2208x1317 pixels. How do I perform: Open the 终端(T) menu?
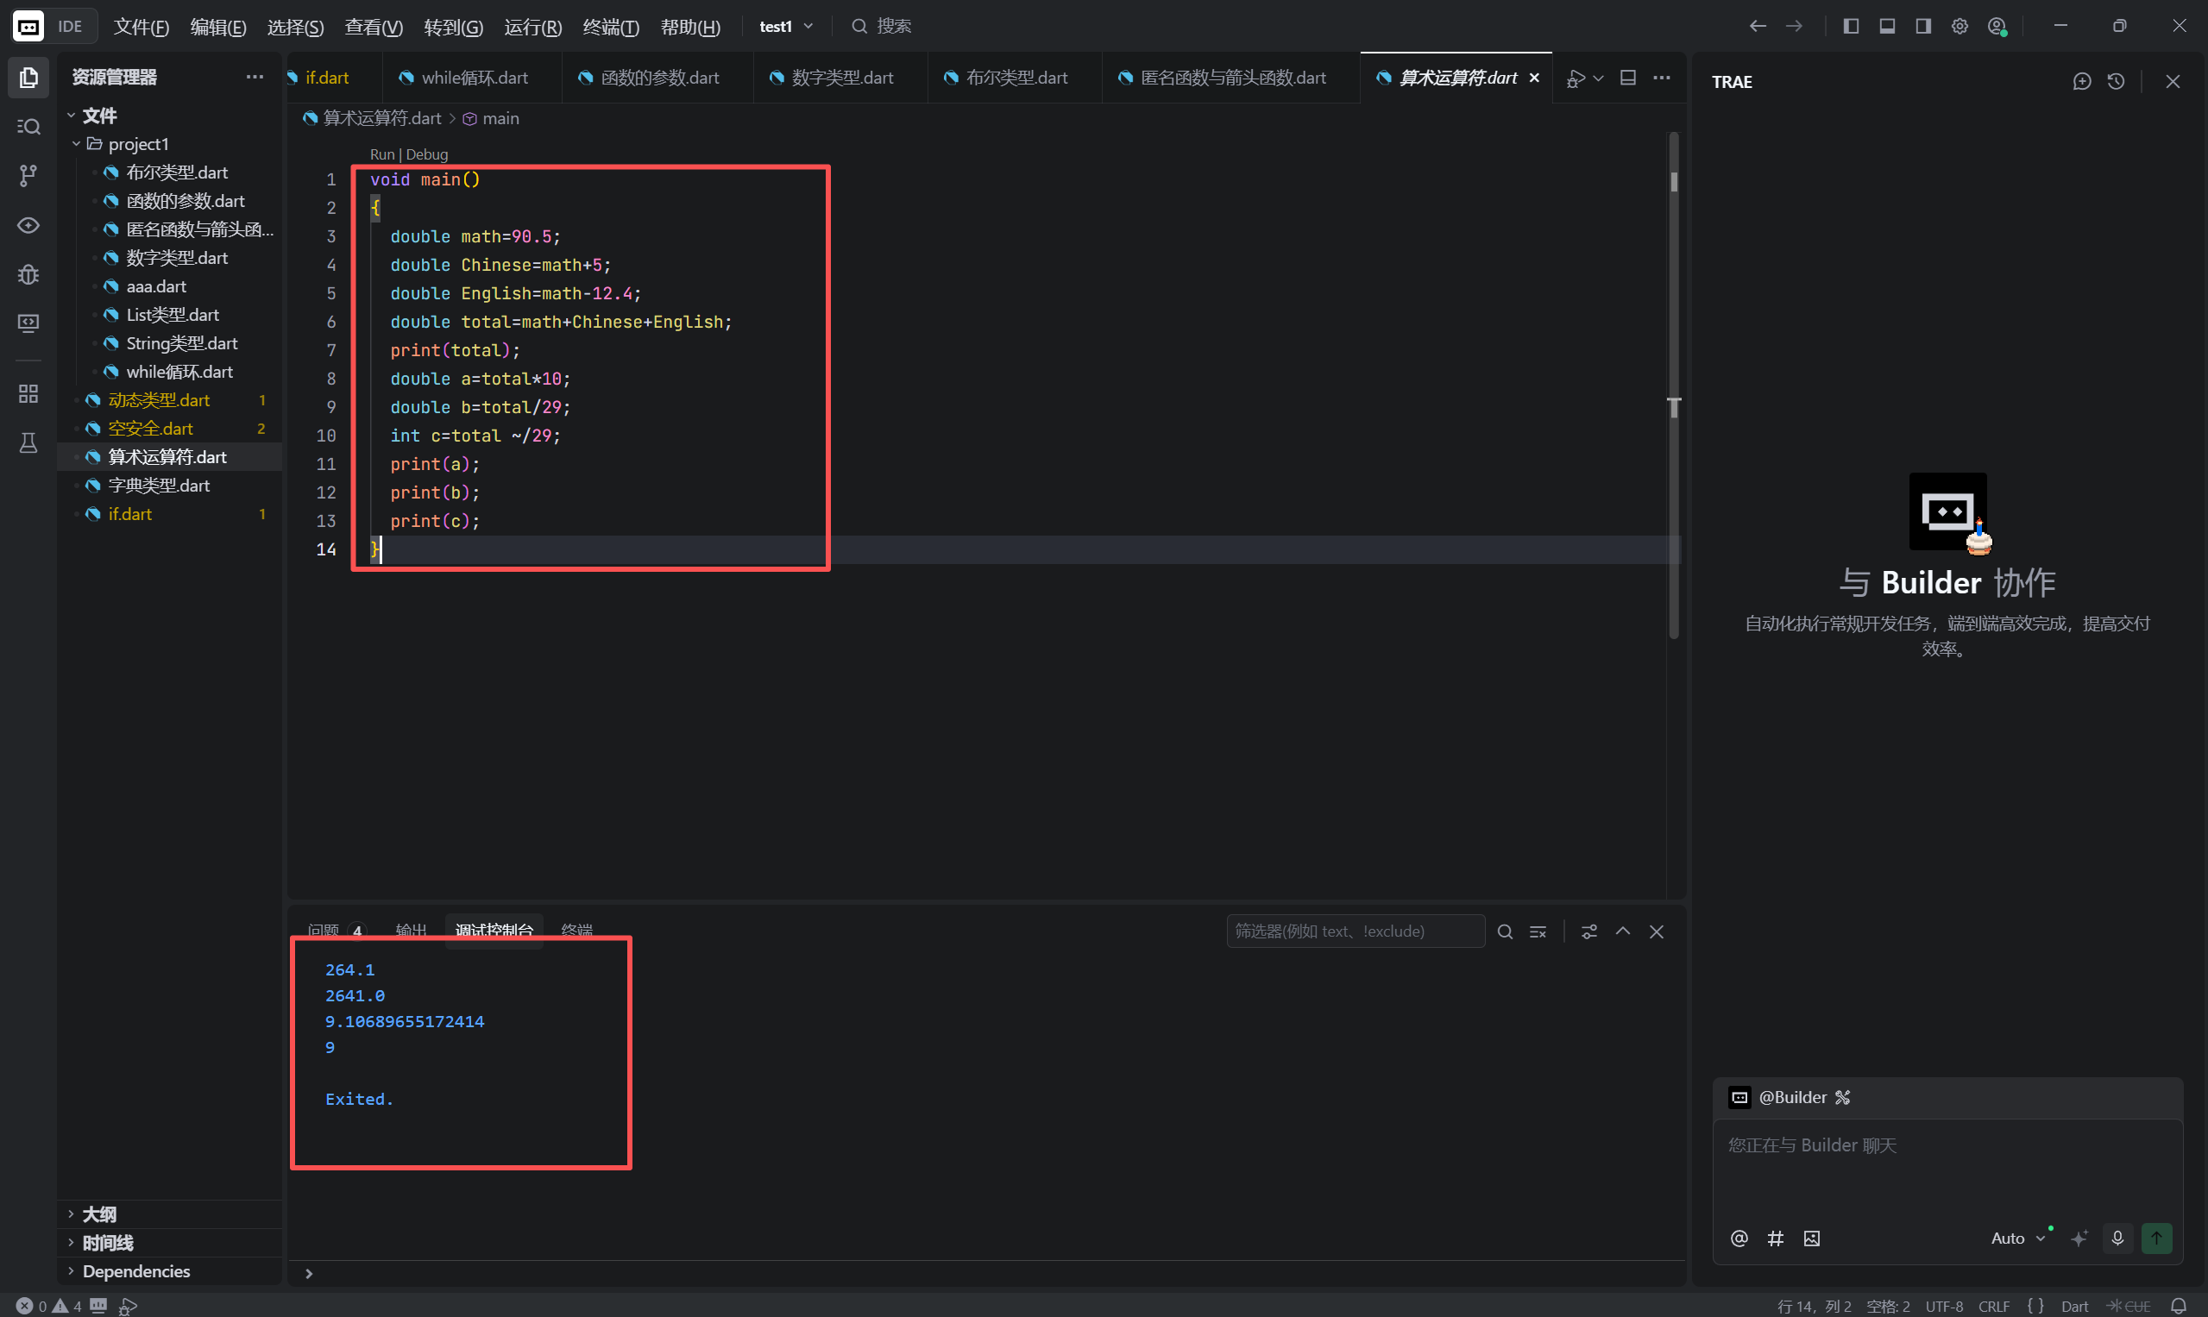pos(610,27)
